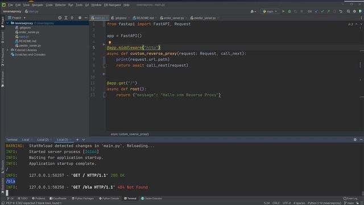Open Problems tool window button

(x=39, y=199)
